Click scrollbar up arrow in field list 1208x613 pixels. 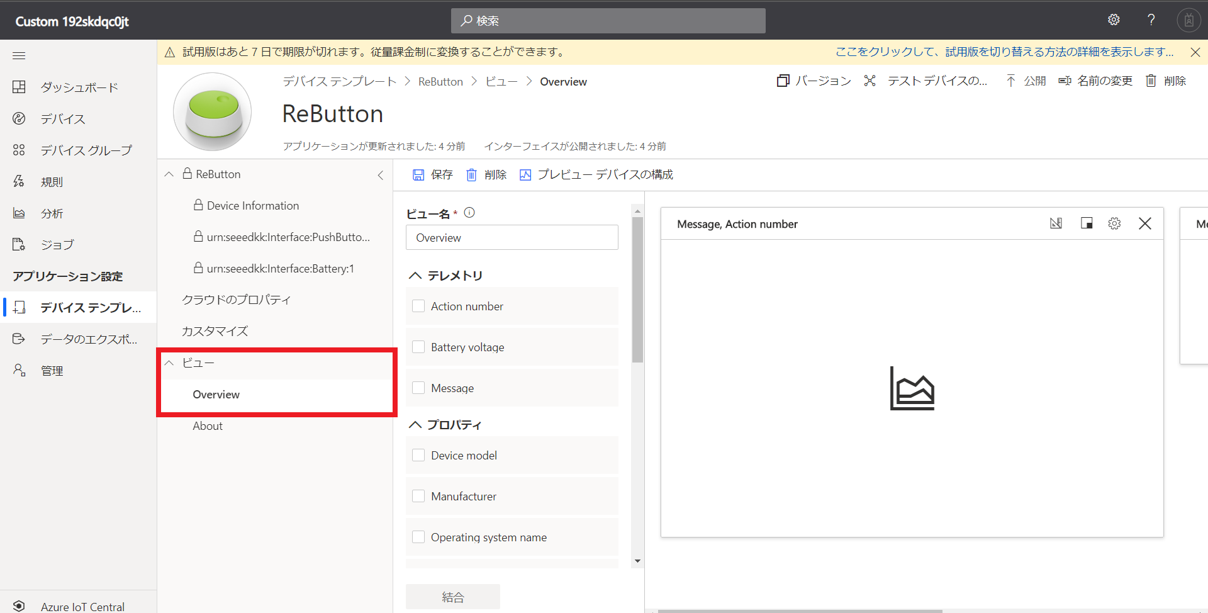click(x=637, y=211)
